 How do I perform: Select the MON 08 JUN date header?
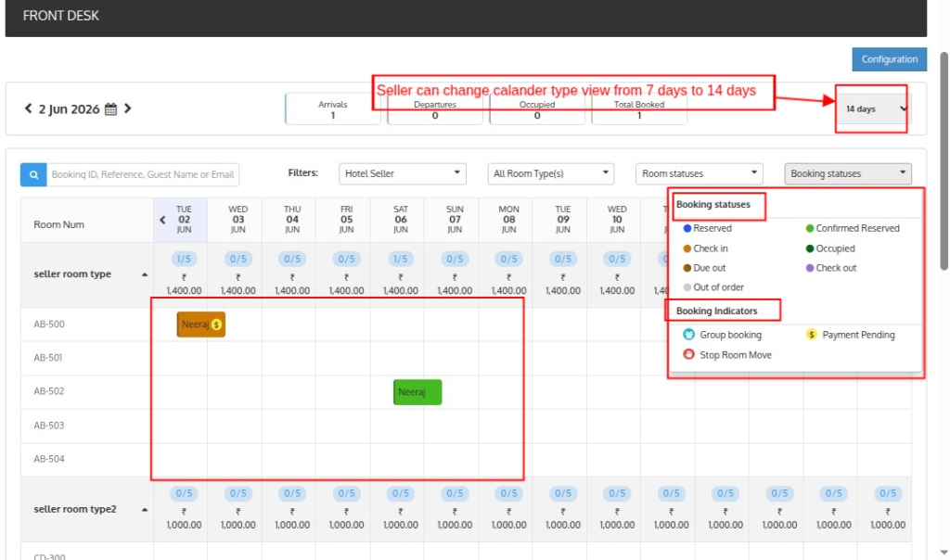pos(509,219)
